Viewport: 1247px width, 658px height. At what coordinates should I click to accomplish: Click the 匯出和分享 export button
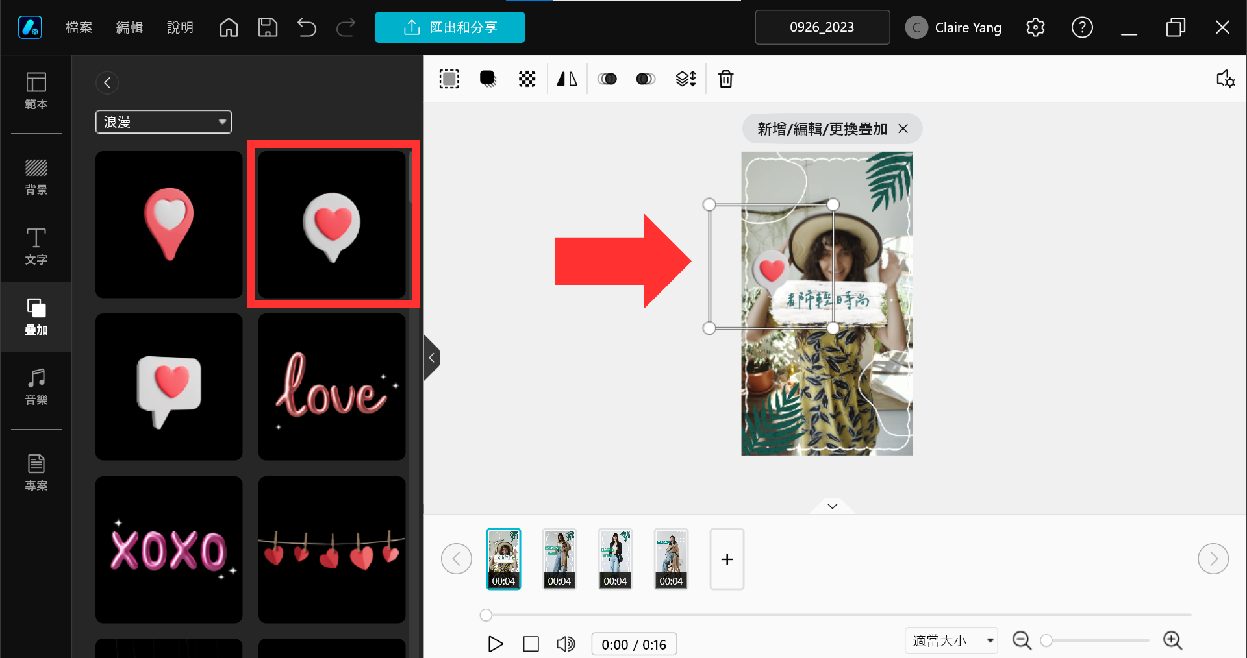tap(449, 27)
